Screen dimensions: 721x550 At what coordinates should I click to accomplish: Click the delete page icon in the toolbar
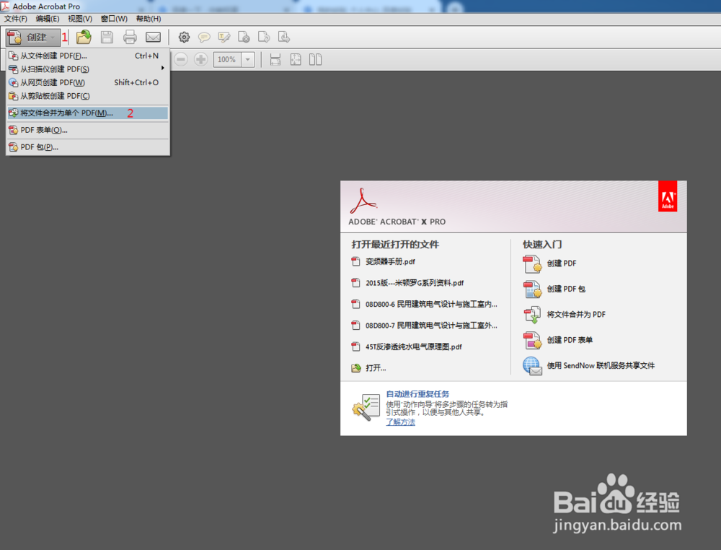(244, 38)
